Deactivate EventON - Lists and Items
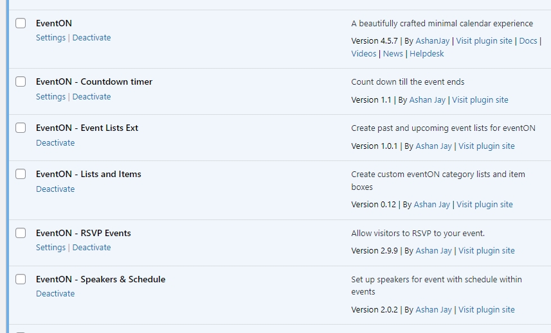 point(55,189)
